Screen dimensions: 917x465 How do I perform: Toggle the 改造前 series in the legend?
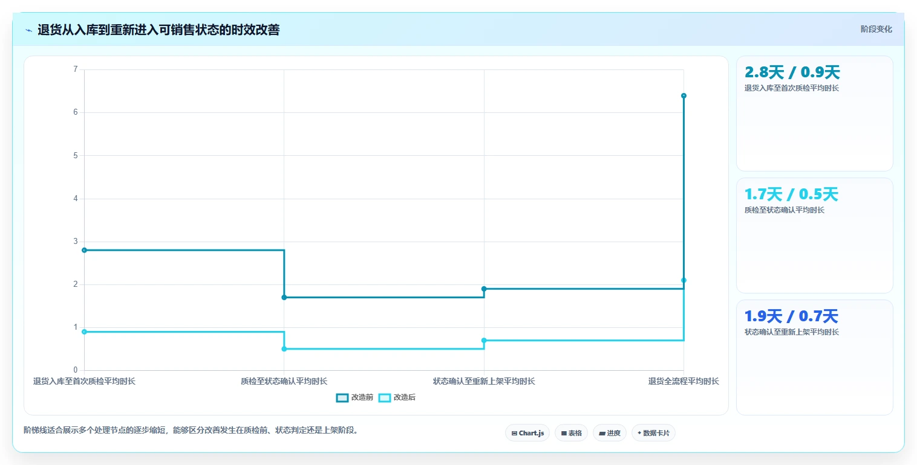tap(354, 397)
